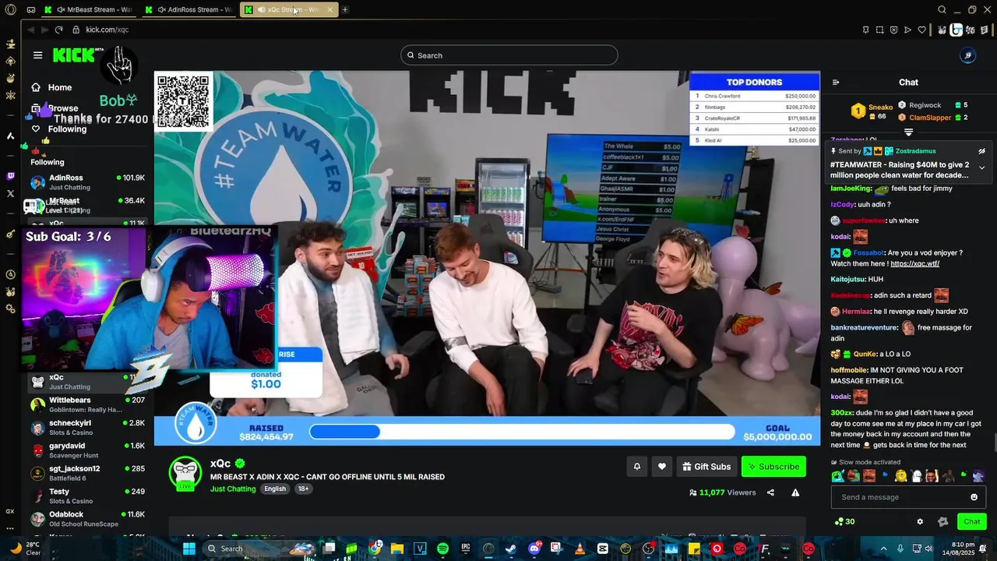Open Spotify from the taskbar
The height and width of the screenshot is (561, 997).
click(442, 549)
